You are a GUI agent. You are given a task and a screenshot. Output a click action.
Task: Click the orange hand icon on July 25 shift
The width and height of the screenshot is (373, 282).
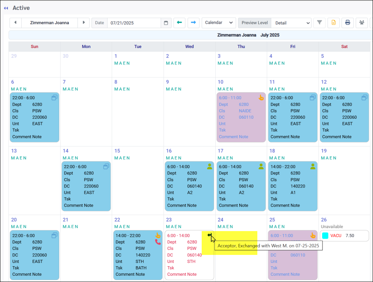313,235
